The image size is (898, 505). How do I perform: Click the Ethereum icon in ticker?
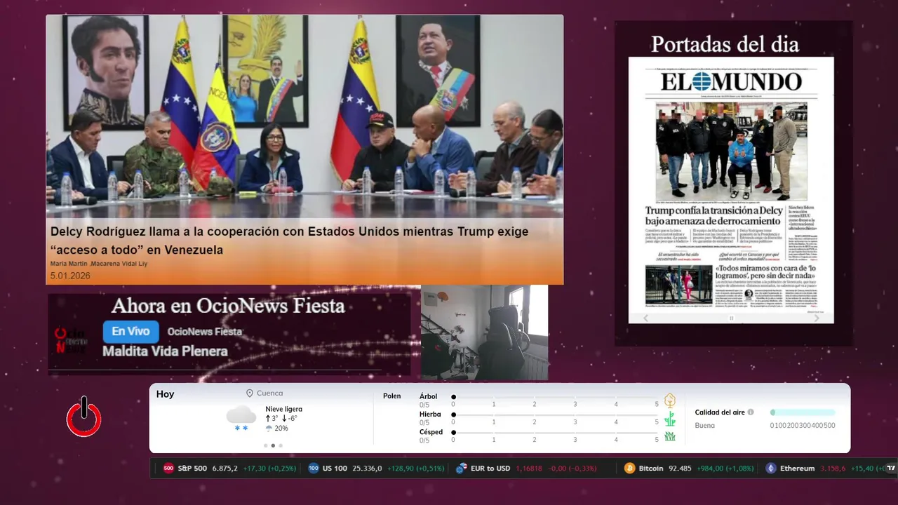click(771, 469)
